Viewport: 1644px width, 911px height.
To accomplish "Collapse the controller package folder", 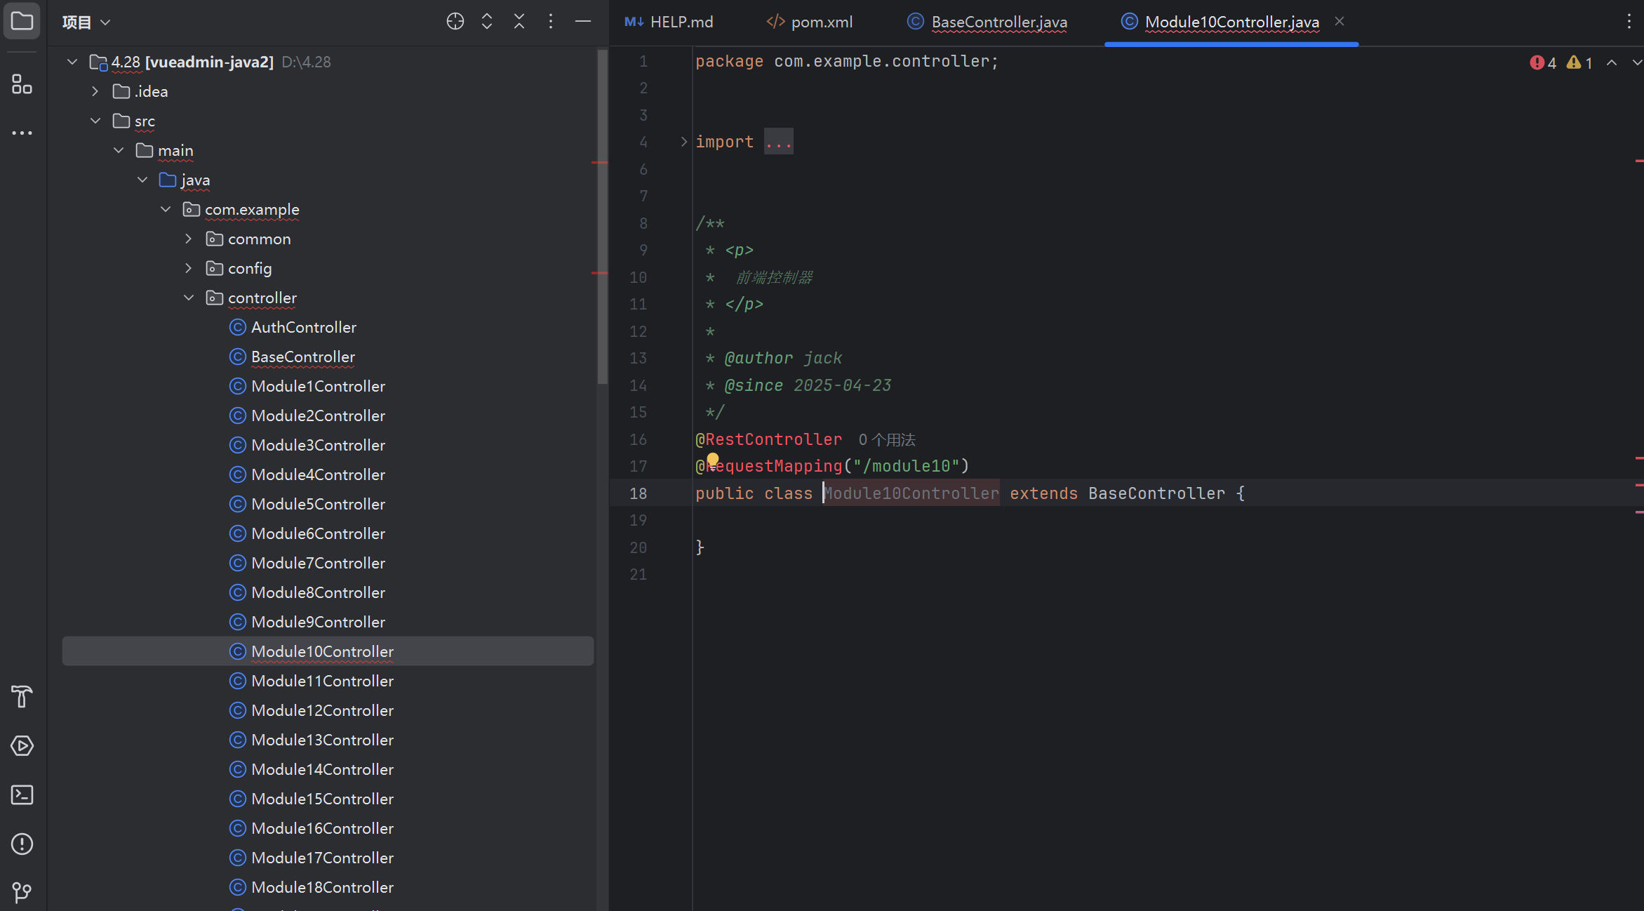I will pos(189,298).
